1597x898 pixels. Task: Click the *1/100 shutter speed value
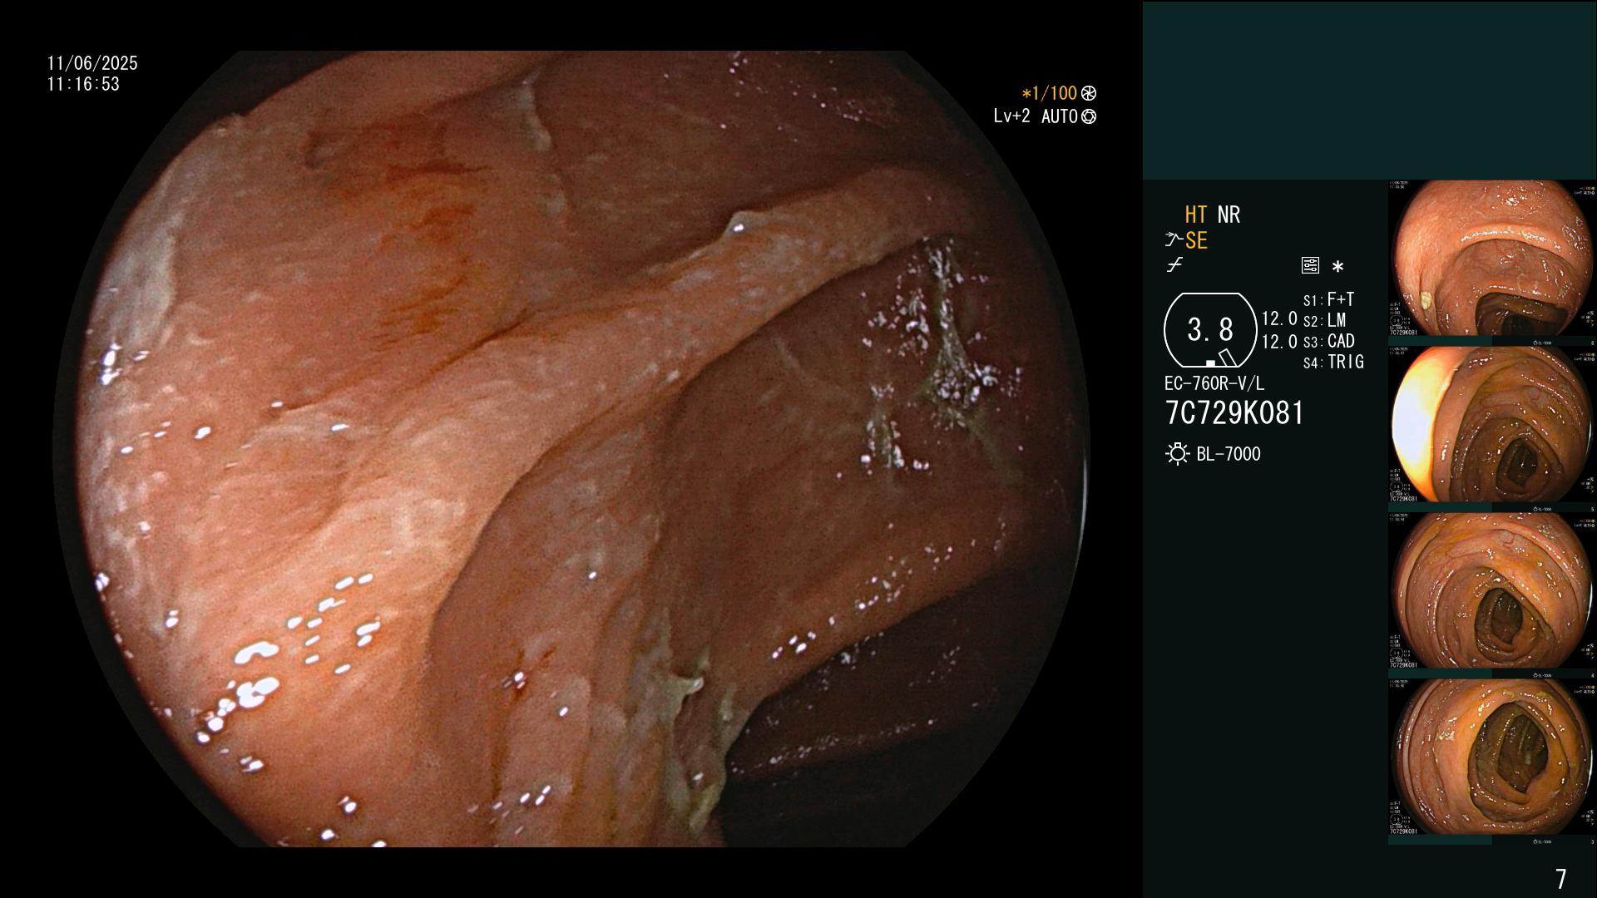point(1049,94)
